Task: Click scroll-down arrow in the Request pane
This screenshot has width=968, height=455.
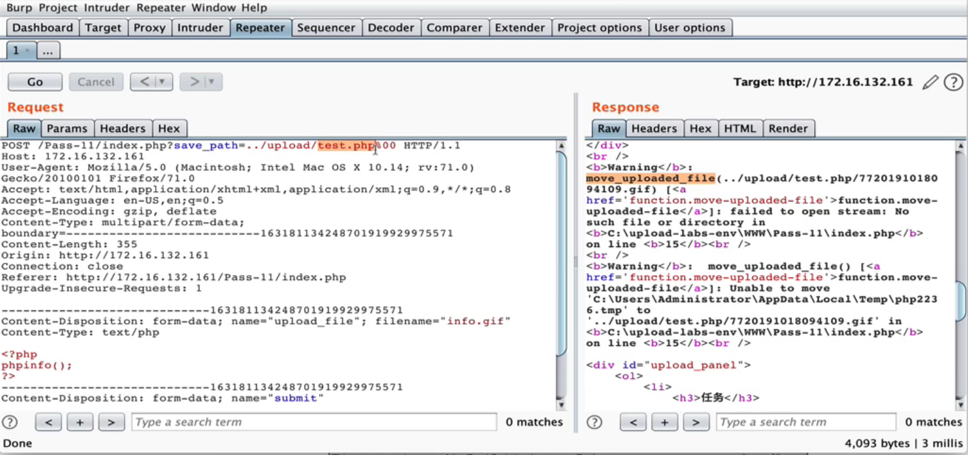Action: (561, 405)
